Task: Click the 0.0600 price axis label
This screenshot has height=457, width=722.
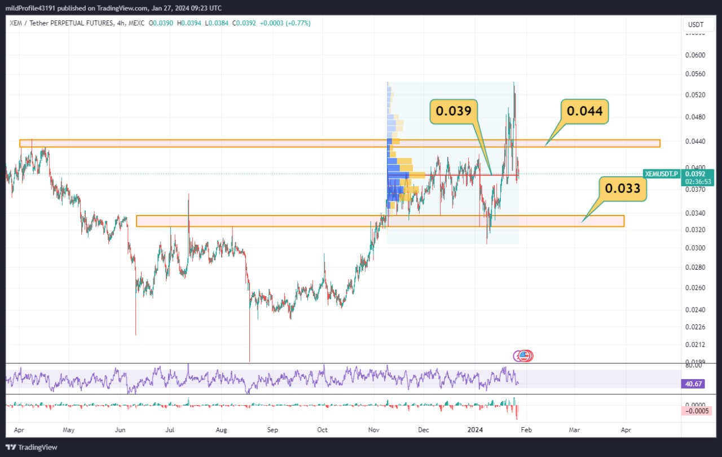Action: [x=695, y=55]
